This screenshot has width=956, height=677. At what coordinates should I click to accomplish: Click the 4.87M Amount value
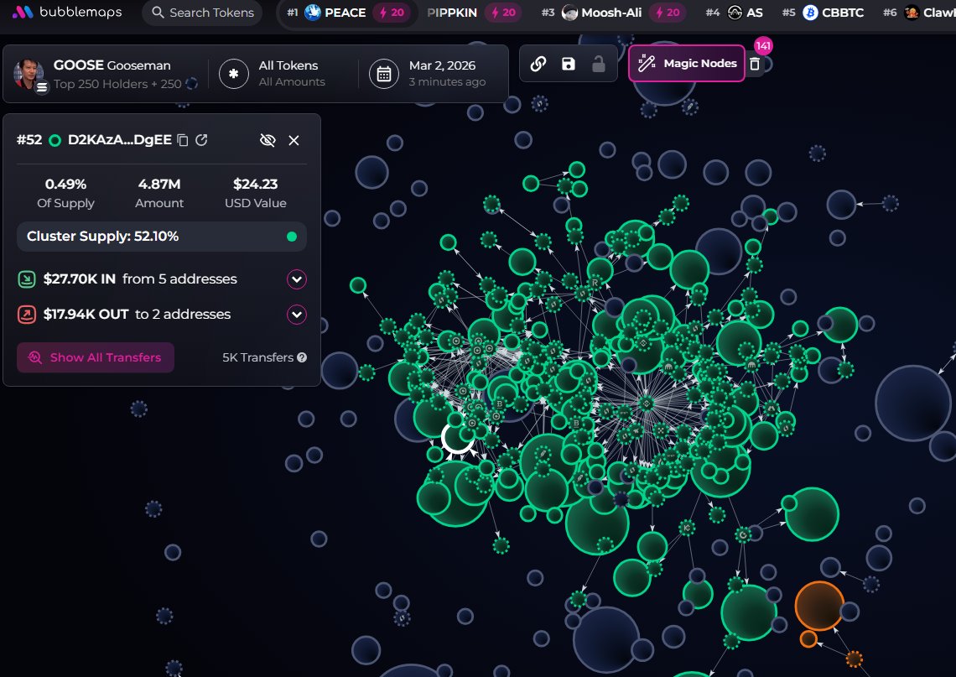click(x=159, y=185)
